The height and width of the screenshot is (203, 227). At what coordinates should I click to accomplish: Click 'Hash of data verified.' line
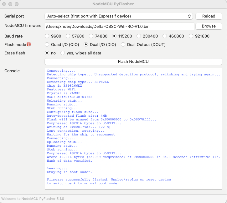pos(70,161)
